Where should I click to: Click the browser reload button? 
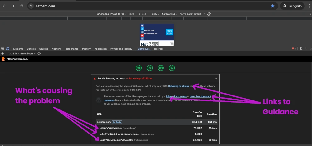click(x=21, y=6)
